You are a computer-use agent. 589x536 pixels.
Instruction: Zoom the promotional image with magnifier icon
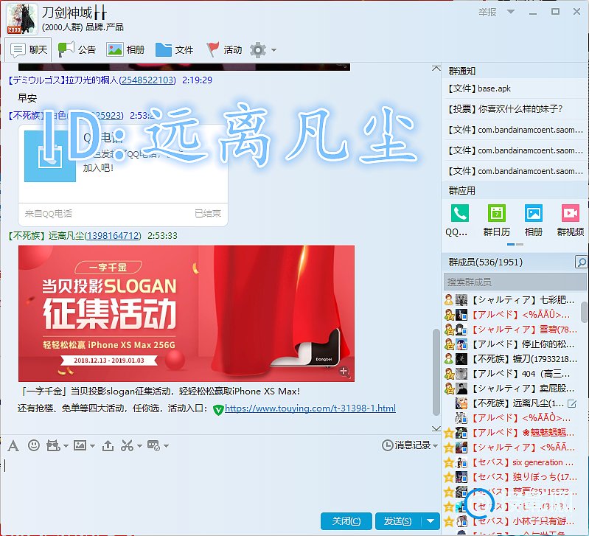tap(344, 372)
